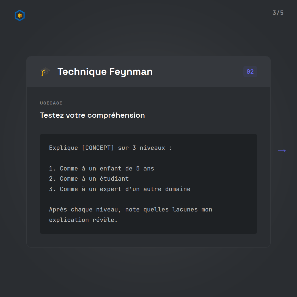
Task: Select the 3/5 slide counter
Action: tap(278, 13)
